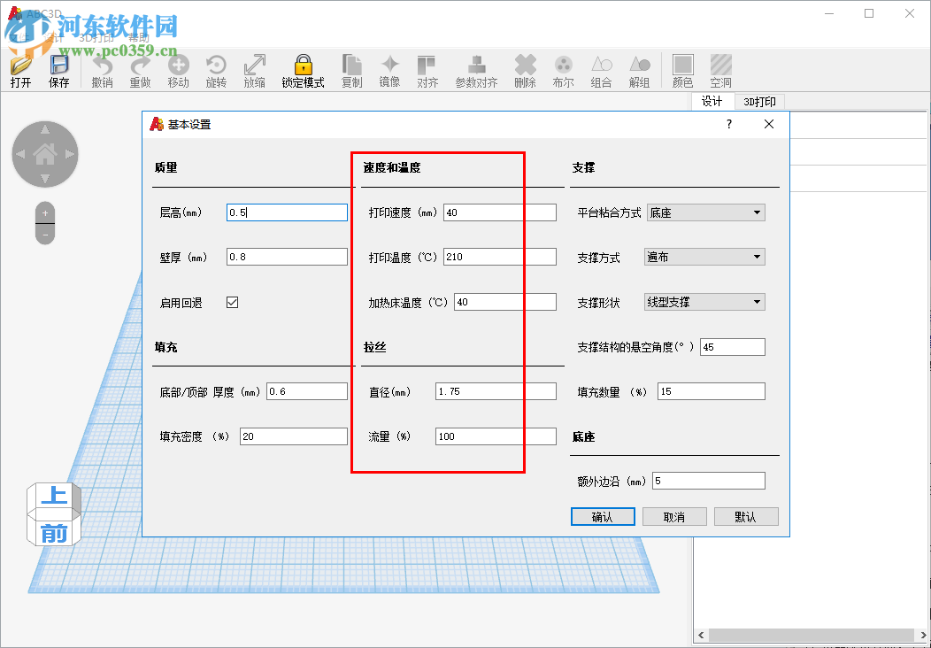Click the Copy (复制) toolbar icon
Image resolution: width=931 pixels, height=648 pixels.
pyautogui.click(x=351, y=72)
